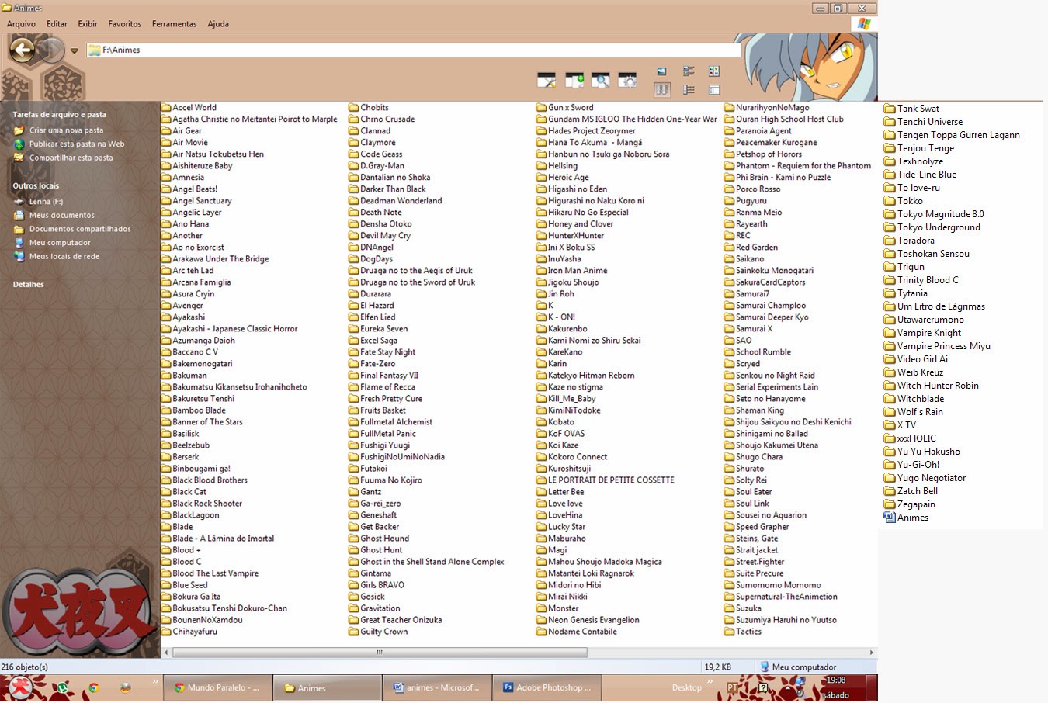Screen dimensions: 1048x703
Task: Choose the four-thumbnail view icon
Action: (x=713, y=71)
